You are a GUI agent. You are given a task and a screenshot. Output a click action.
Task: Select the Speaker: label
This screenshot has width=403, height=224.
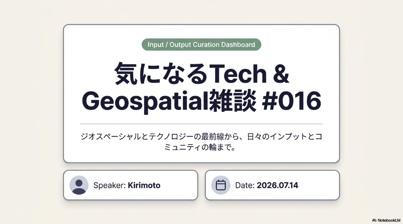pyautogui.click(x=110, y=185)
